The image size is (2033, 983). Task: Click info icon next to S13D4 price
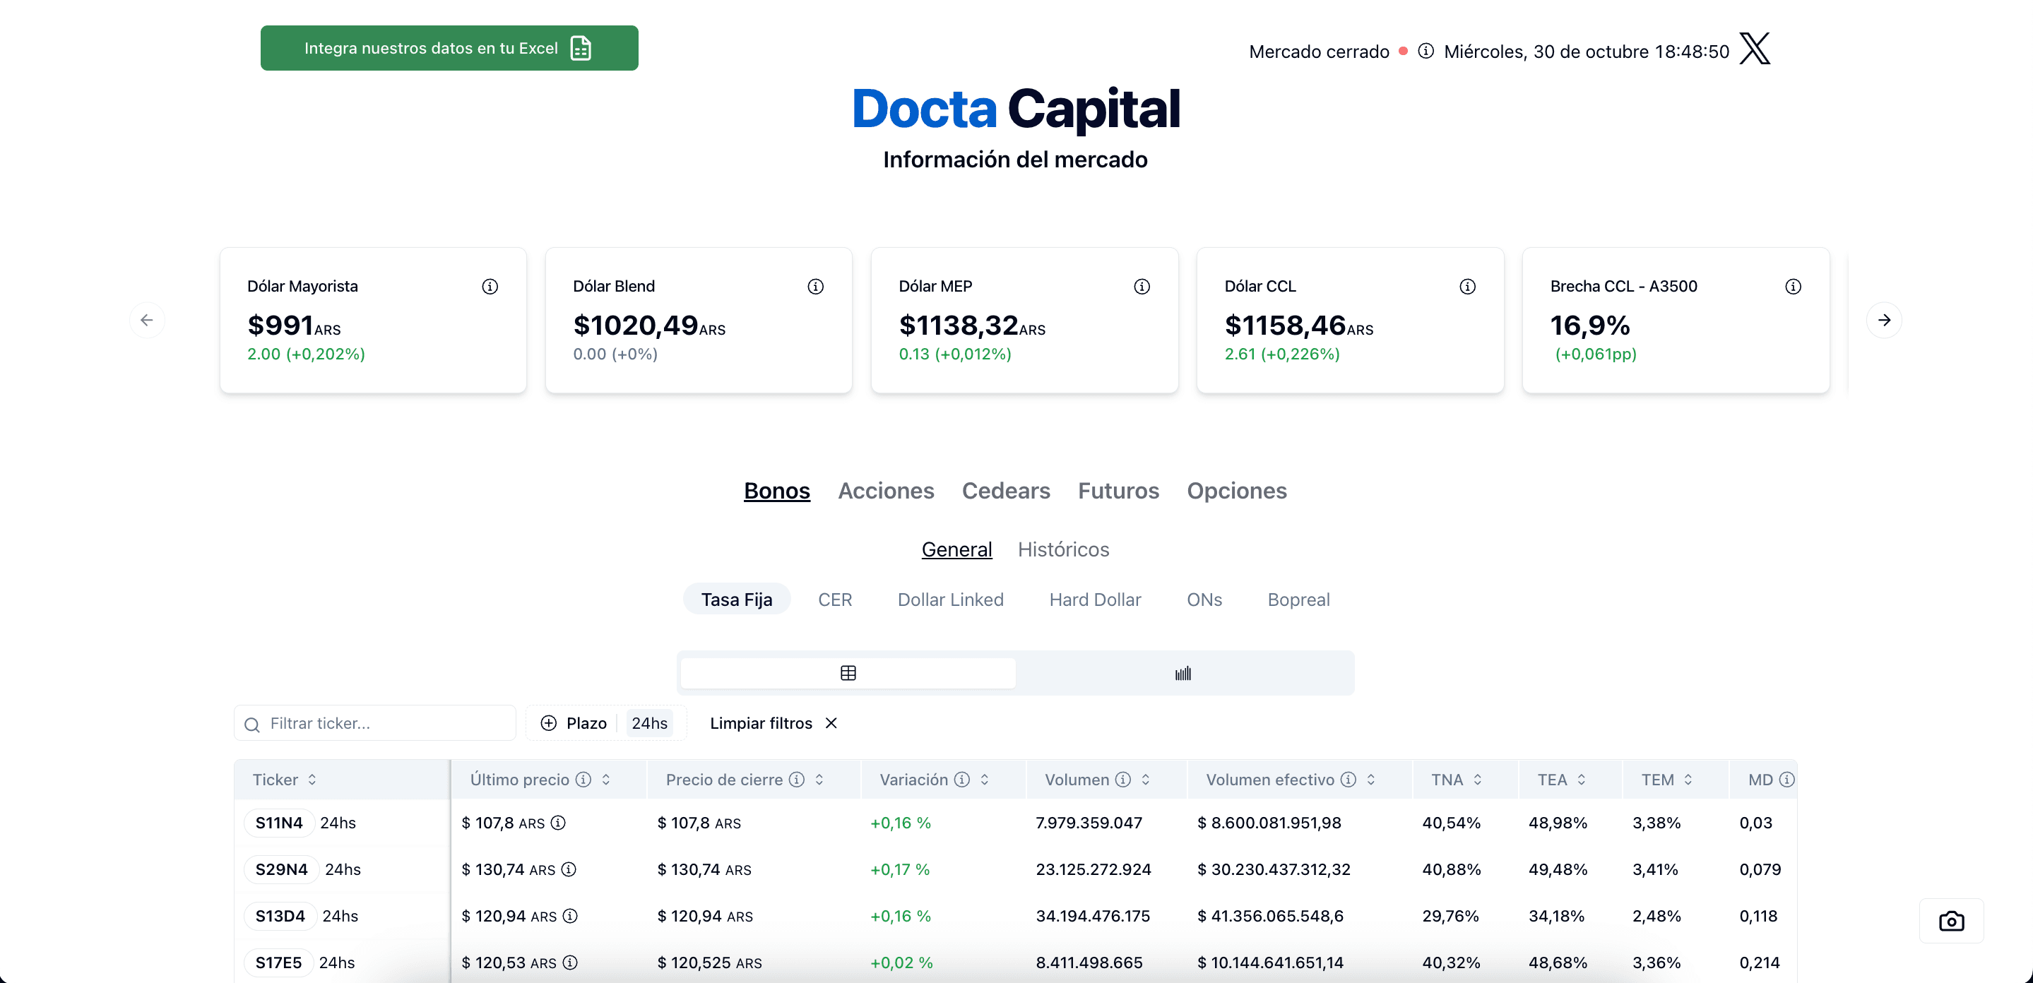570,916
